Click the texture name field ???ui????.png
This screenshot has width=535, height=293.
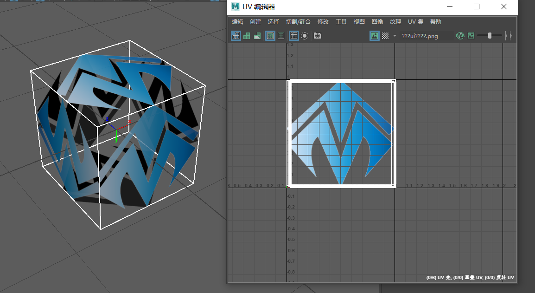tap(427, 36)
